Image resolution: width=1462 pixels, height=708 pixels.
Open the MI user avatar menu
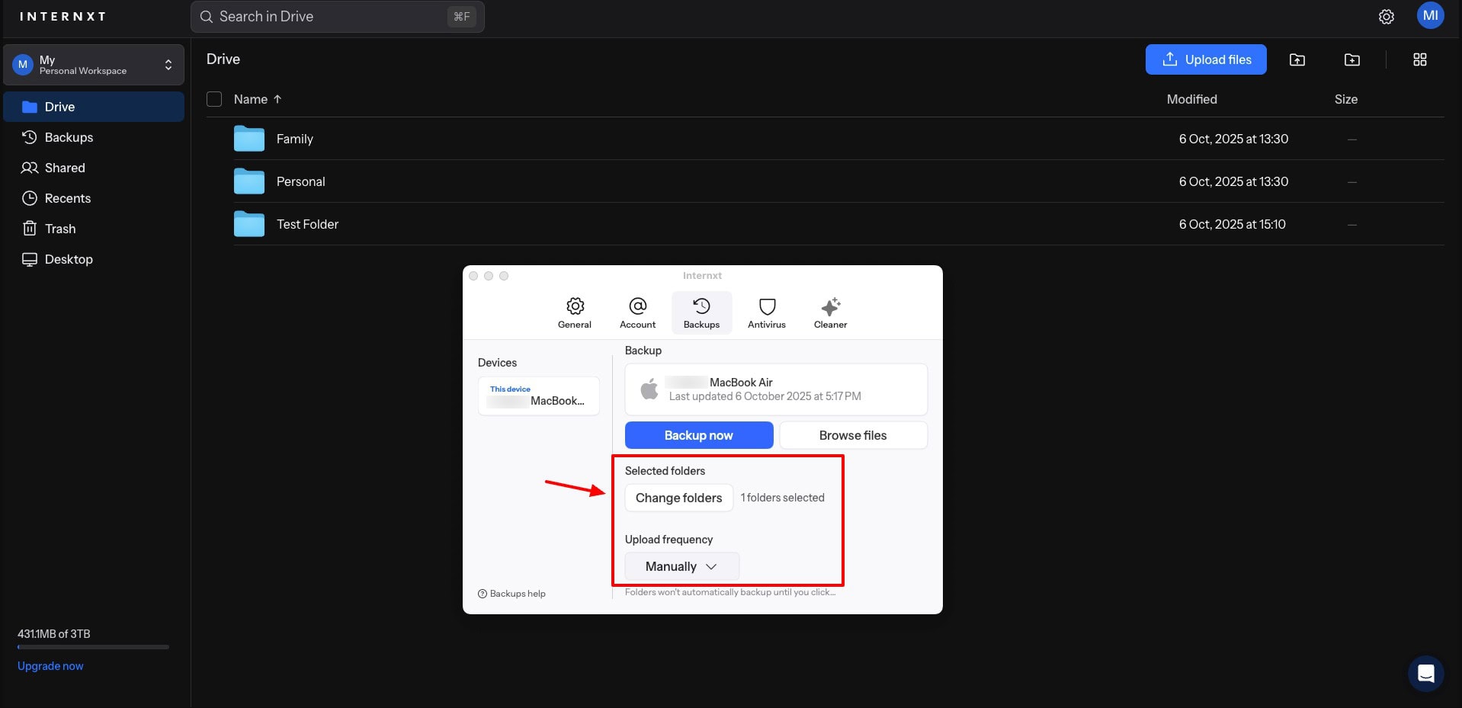point(1430,16)
